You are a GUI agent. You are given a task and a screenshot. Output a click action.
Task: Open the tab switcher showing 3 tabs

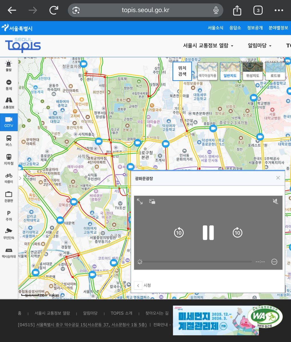click(x=258, y=11)
